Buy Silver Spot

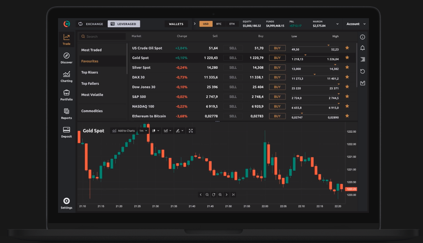point(277,68)
